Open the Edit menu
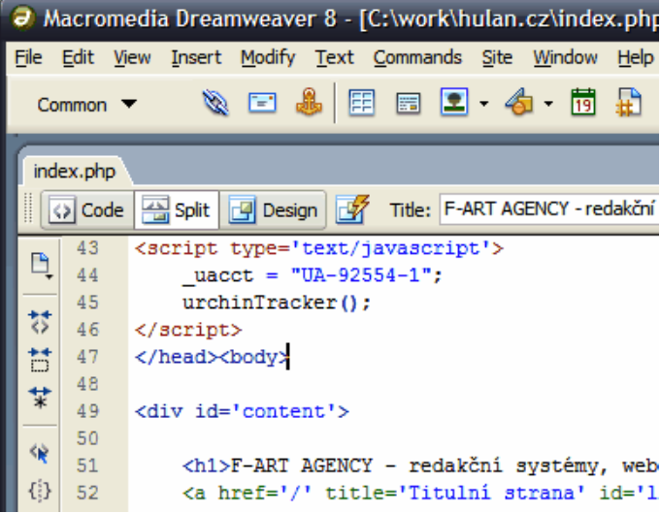The image size is (660, 513). pos(78,57)
